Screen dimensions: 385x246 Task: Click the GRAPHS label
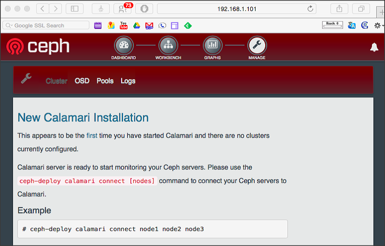[213, 58]
